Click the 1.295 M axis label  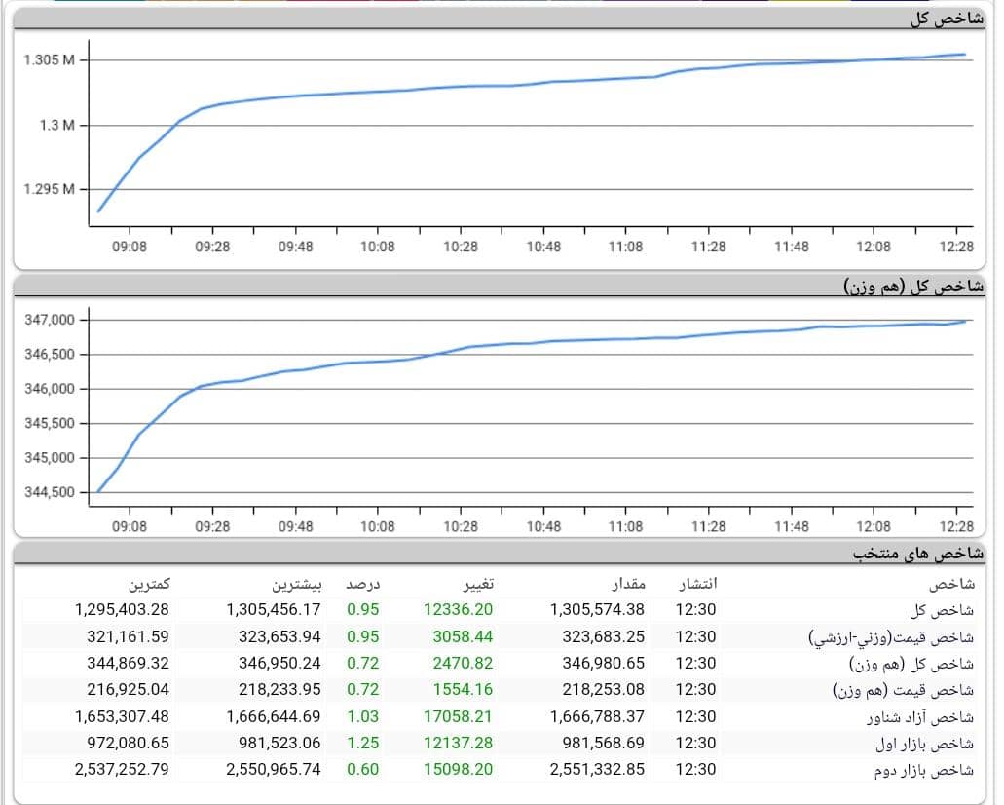coord(50,189)
